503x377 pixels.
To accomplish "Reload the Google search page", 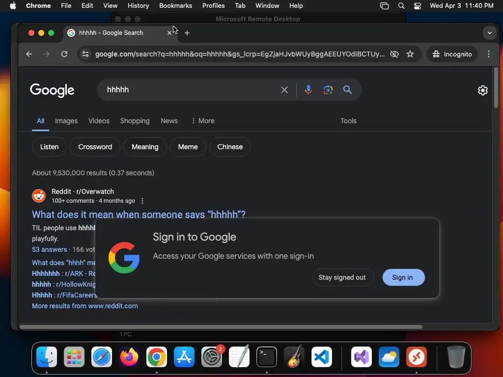I will point(64,54).
